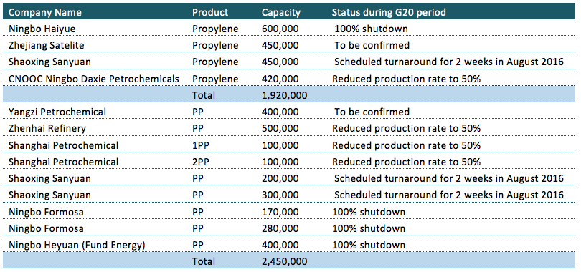Select the Status during G20 period header
Viewport: 581px width, 272px height.
tap(389, 12)
